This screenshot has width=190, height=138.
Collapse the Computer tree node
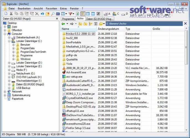tap(5, 34)
